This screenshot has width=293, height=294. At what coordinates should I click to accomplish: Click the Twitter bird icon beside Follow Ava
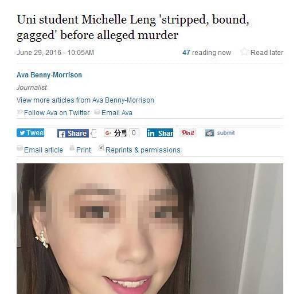pyautogui.click(x=19, y=112)
